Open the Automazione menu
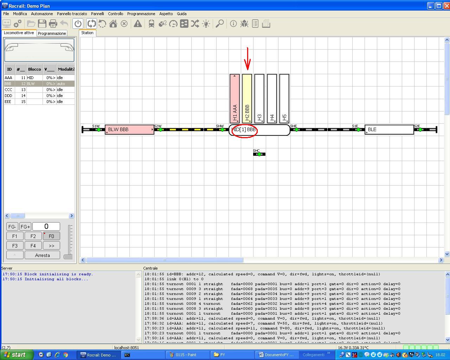Screen dimensions: 450x360 click(x=42, y=14)
